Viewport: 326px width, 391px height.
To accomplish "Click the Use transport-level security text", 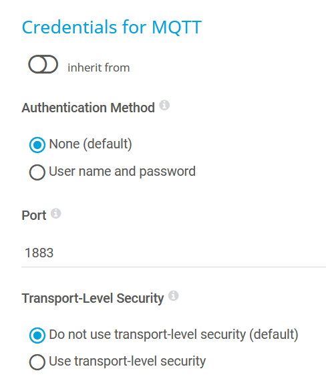I will [128, 361].
